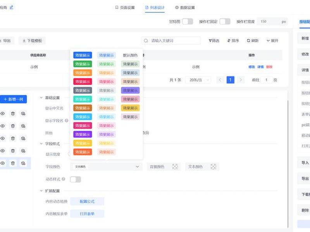Screen dimensions: 310x232
Task: Click trash icon in the highlighted column row
Action: click(13, 163)
